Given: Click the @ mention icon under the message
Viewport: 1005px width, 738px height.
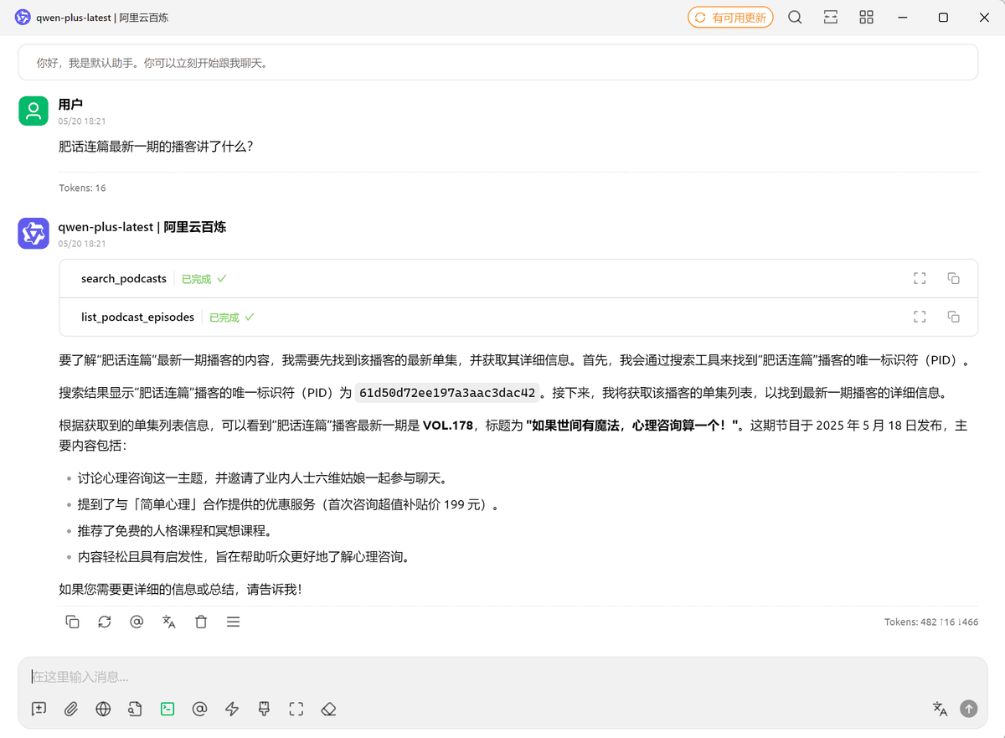Looking at the screenshot, I should [137, 622].
